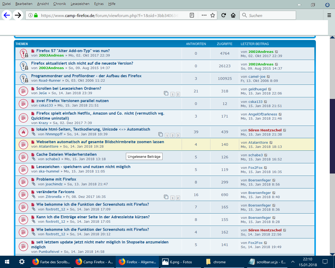Open the Extras menu
Image resolution: width=335 pixels, height=268 pixels.
(x=99, y=4)
